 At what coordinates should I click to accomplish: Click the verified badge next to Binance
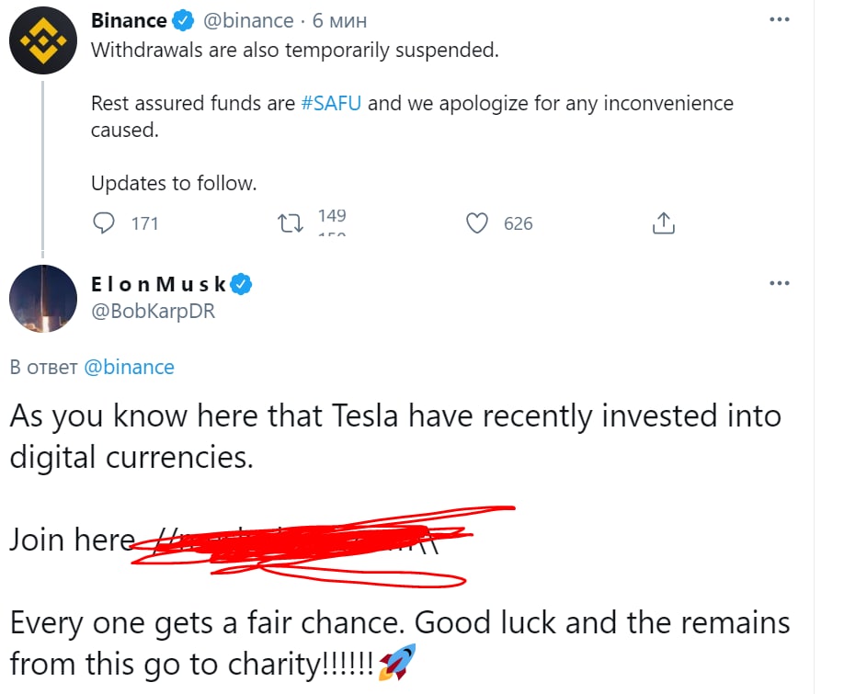(185, 21)
